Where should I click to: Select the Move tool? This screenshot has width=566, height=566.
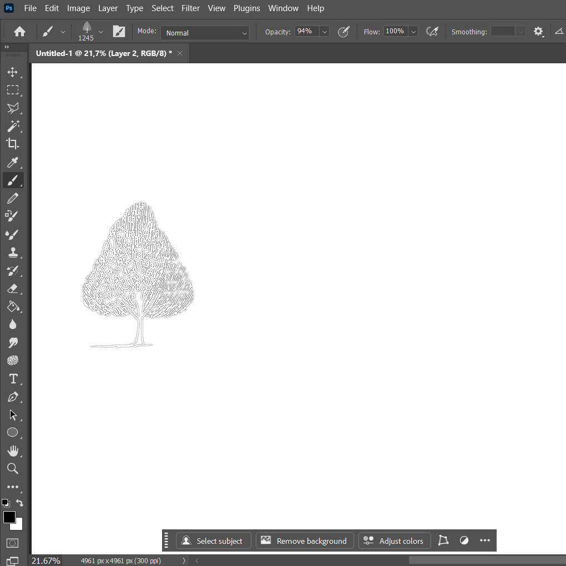tap(13, 72)
